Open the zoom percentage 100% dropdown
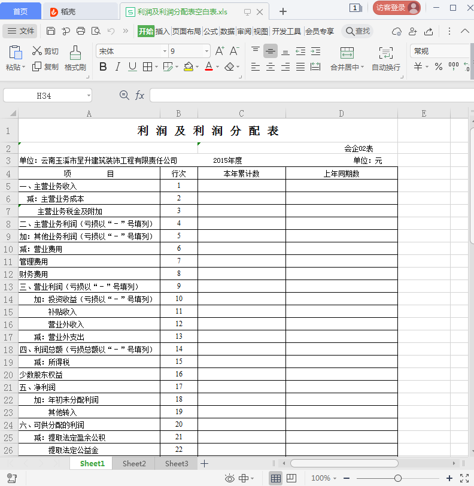 [x=335, y=478]
